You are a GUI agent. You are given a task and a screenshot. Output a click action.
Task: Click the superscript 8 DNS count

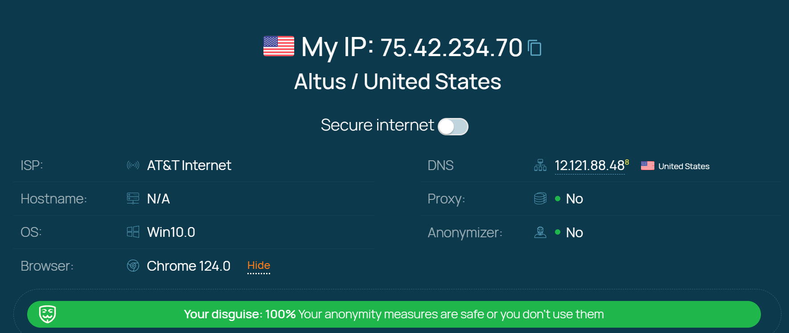627,162
